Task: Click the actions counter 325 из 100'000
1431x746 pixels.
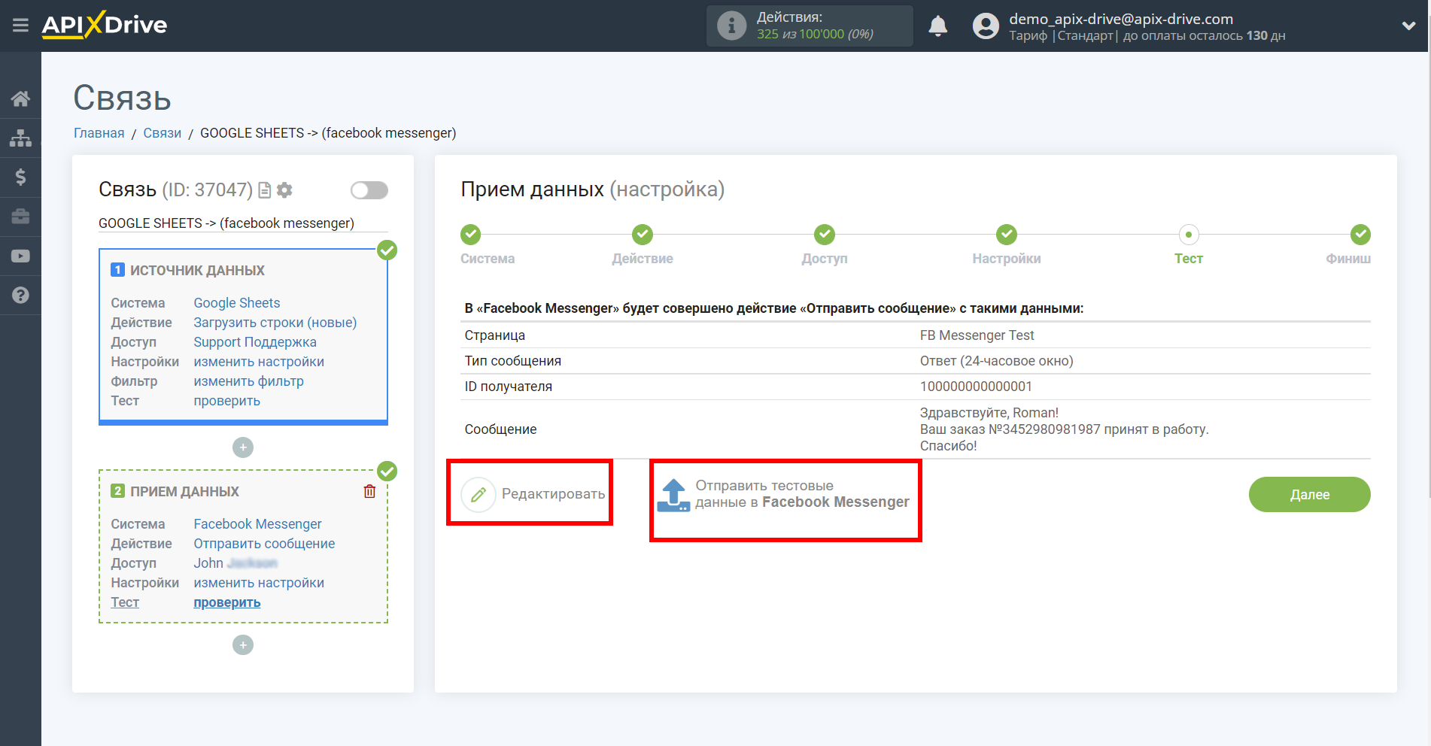Action: coord(815,35)
